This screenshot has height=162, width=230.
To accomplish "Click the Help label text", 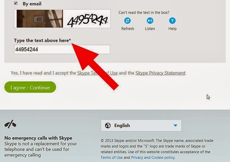I will tap(172, 28).
